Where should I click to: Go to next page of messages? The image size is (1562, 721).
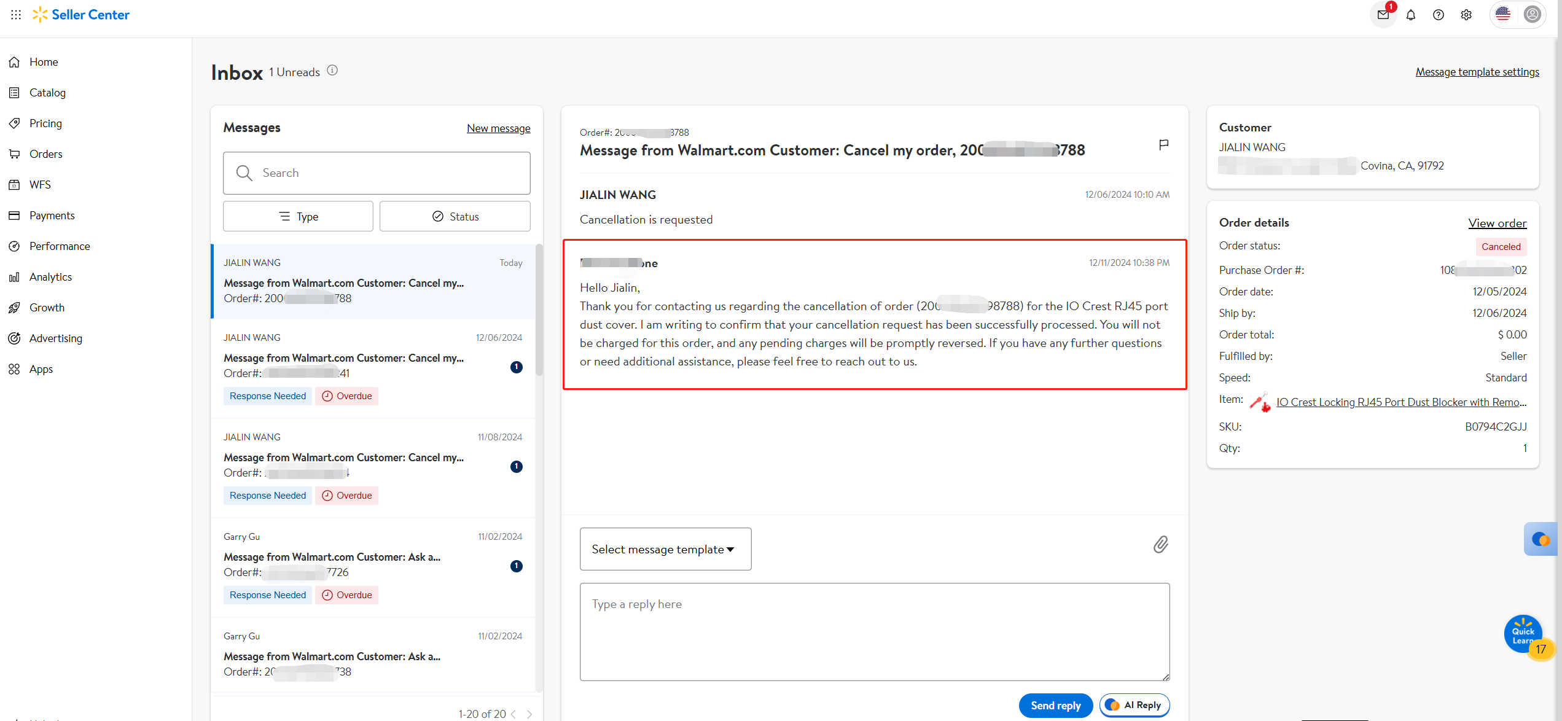coord(529,714)
